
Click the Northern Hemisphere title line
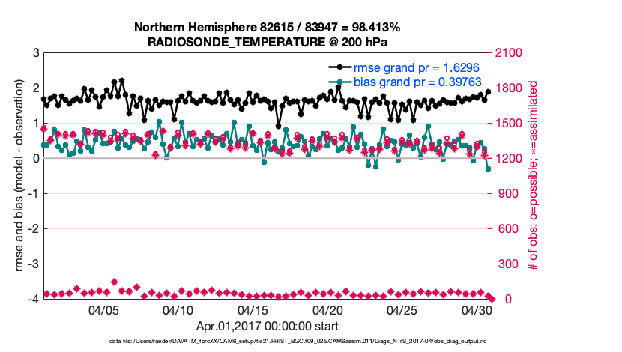click(267, 27)
